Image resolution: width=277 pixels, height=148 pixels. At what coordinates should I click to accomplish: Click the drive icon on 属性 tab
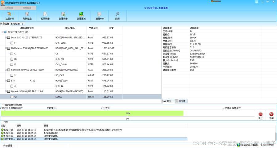click(164, 101)
